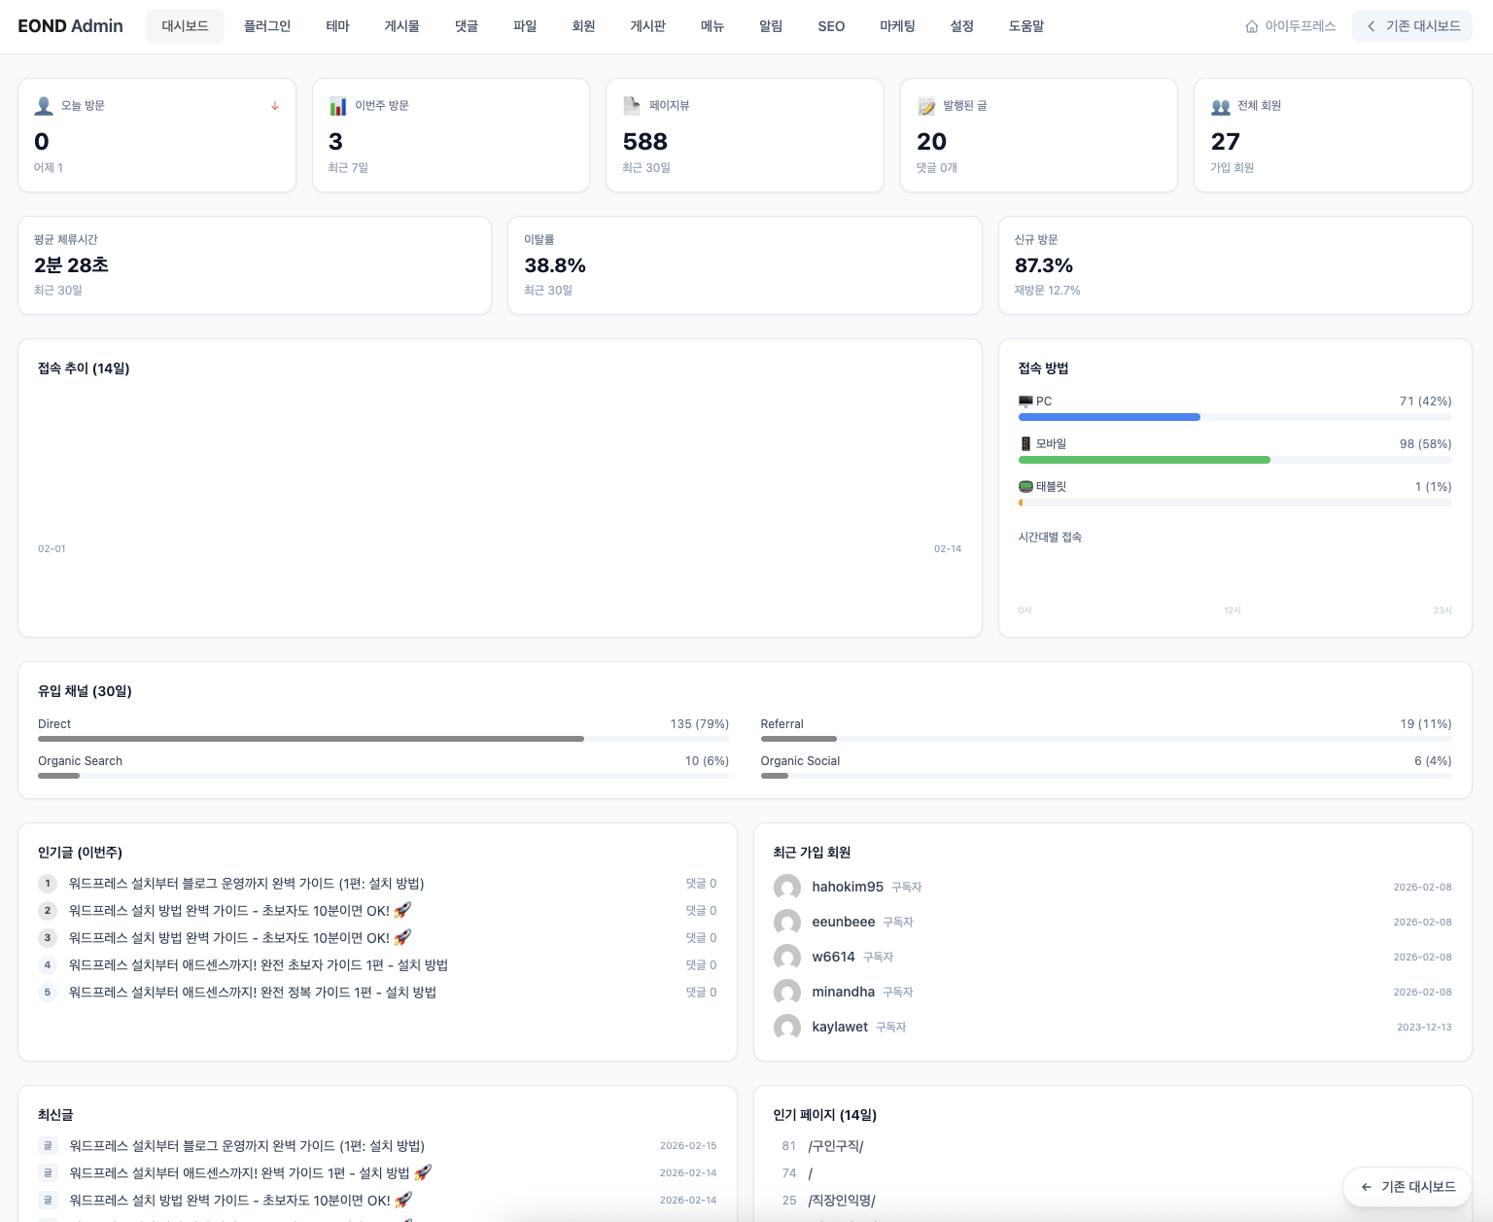Open the 마케팅 menu
1493x1222 pixels.
click(x=897, y=26)
